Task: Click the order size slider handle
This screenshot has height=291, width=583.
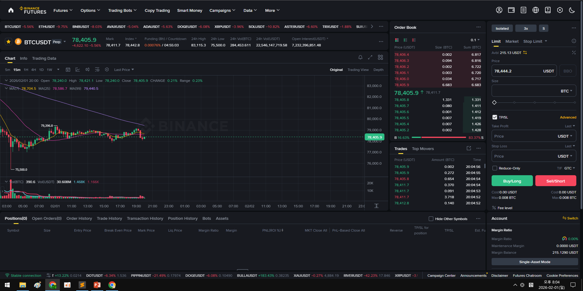Action: (x=494, y=103)
